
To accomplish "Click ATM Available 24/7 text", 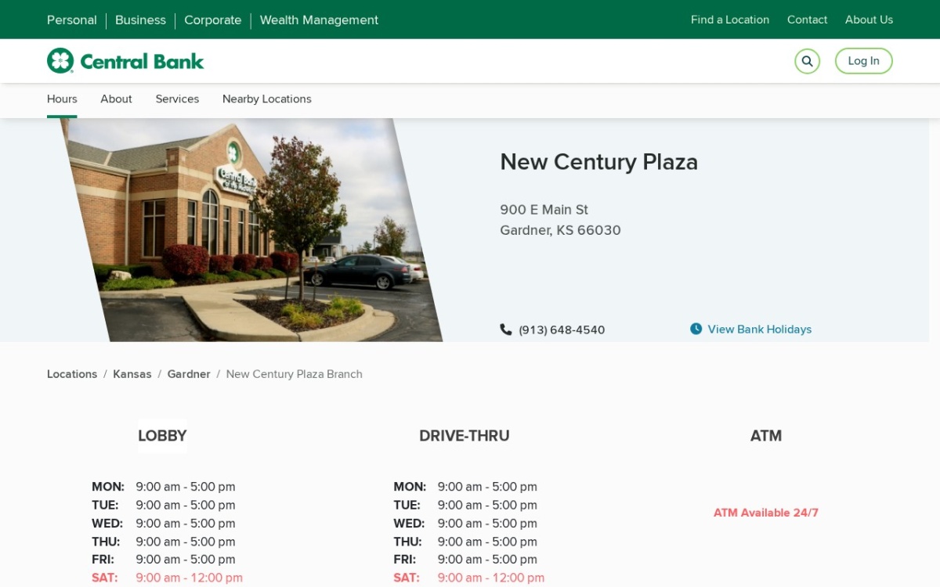I will 765,513.
